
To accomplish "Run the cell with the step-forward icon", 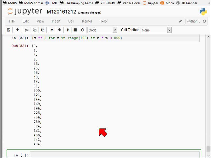I will point(68,30).
